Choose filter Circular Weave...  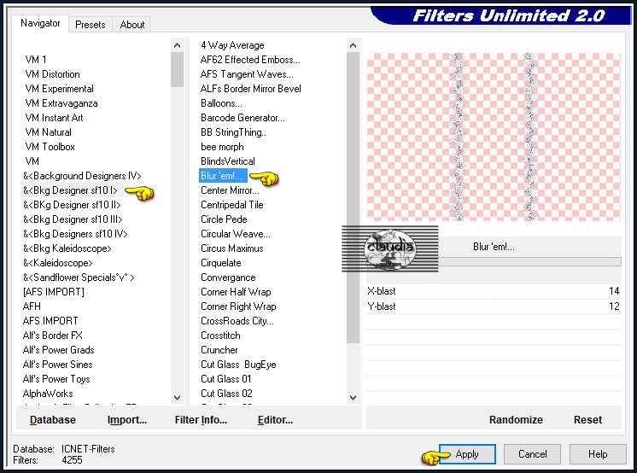pos(235,234)
